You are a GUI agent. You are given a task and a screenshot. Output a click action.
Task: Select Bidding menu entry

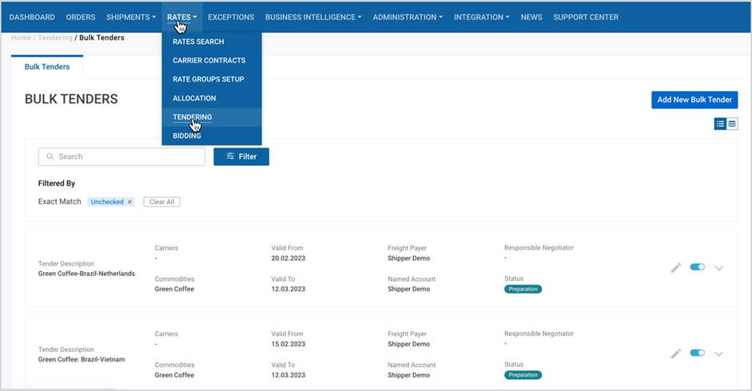click(212, 136)
